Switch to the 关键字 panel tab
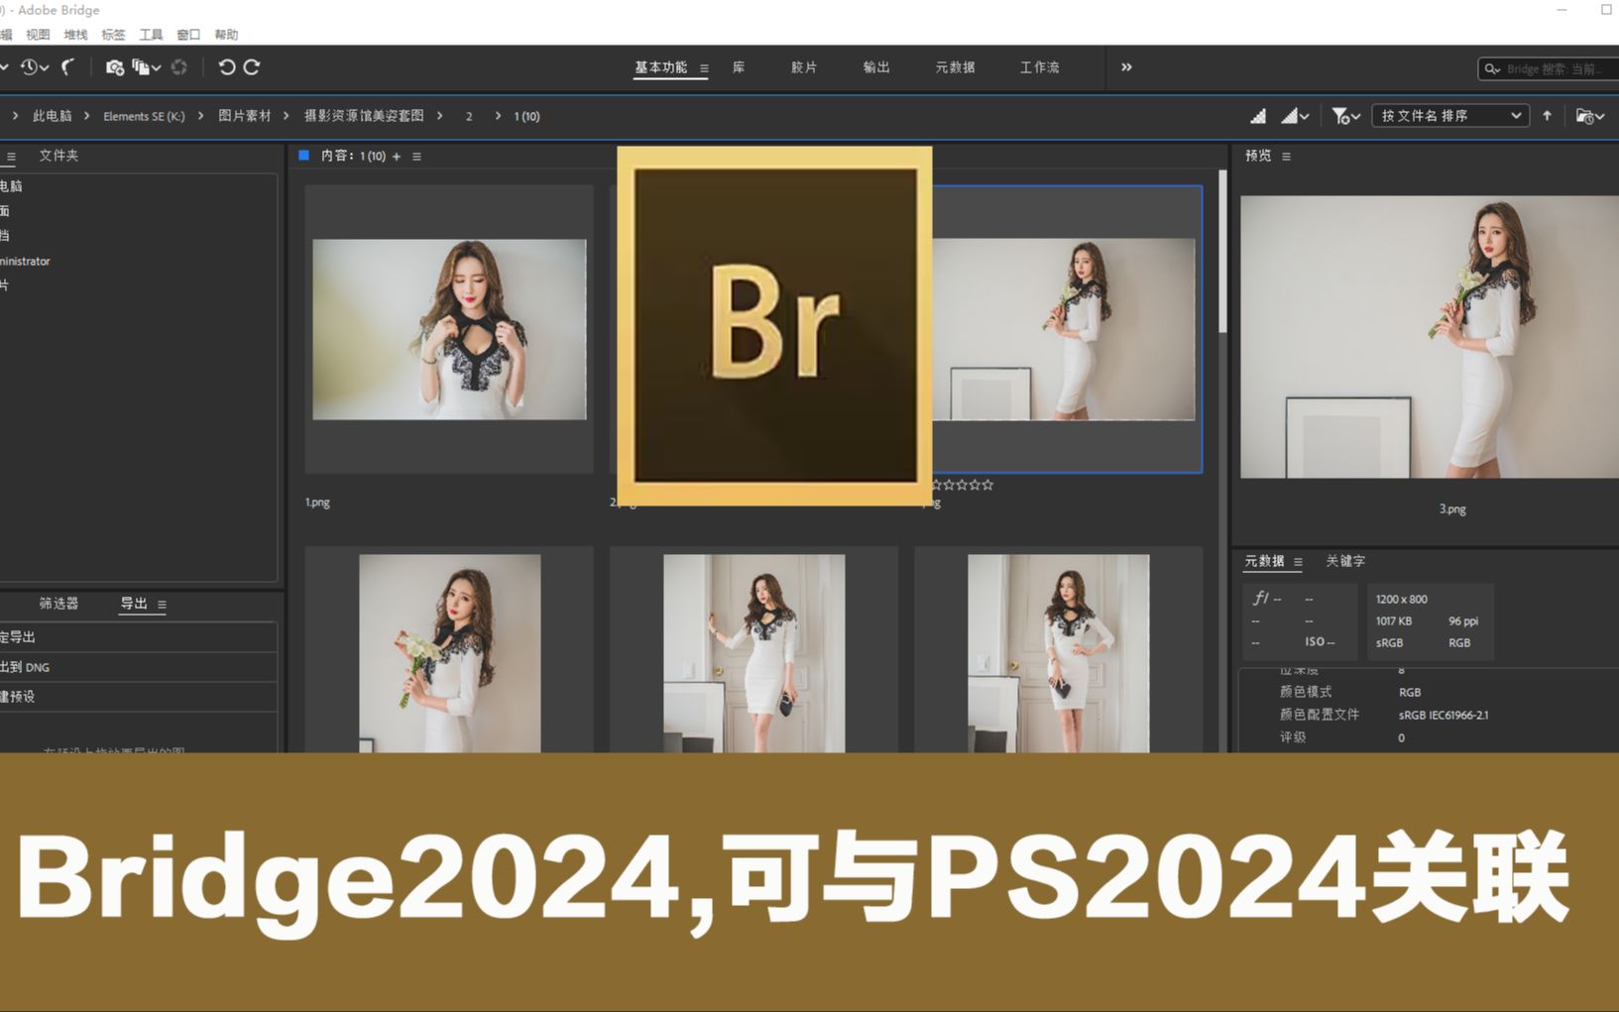 1345,561
